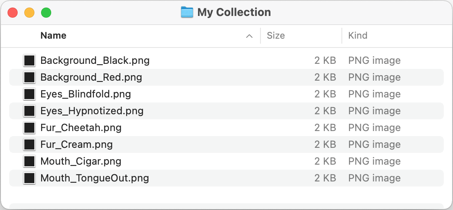The image size is (453, 210).
Task: Click the green zoom window button
Action: click(46, 13)
